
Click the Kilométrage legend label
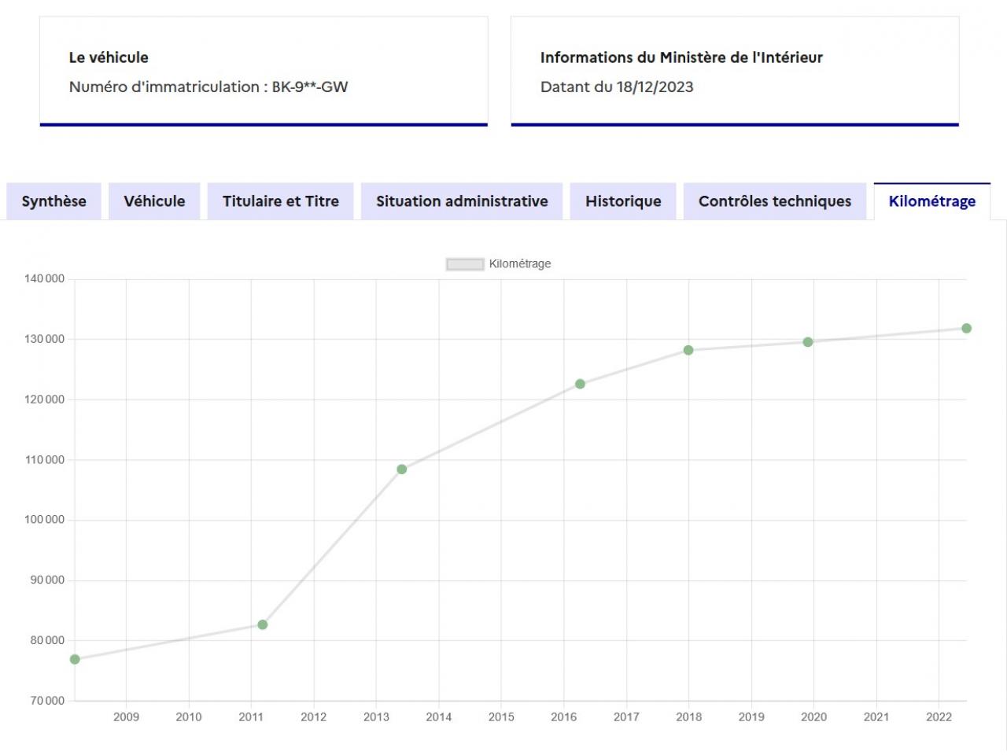[519, 264]
